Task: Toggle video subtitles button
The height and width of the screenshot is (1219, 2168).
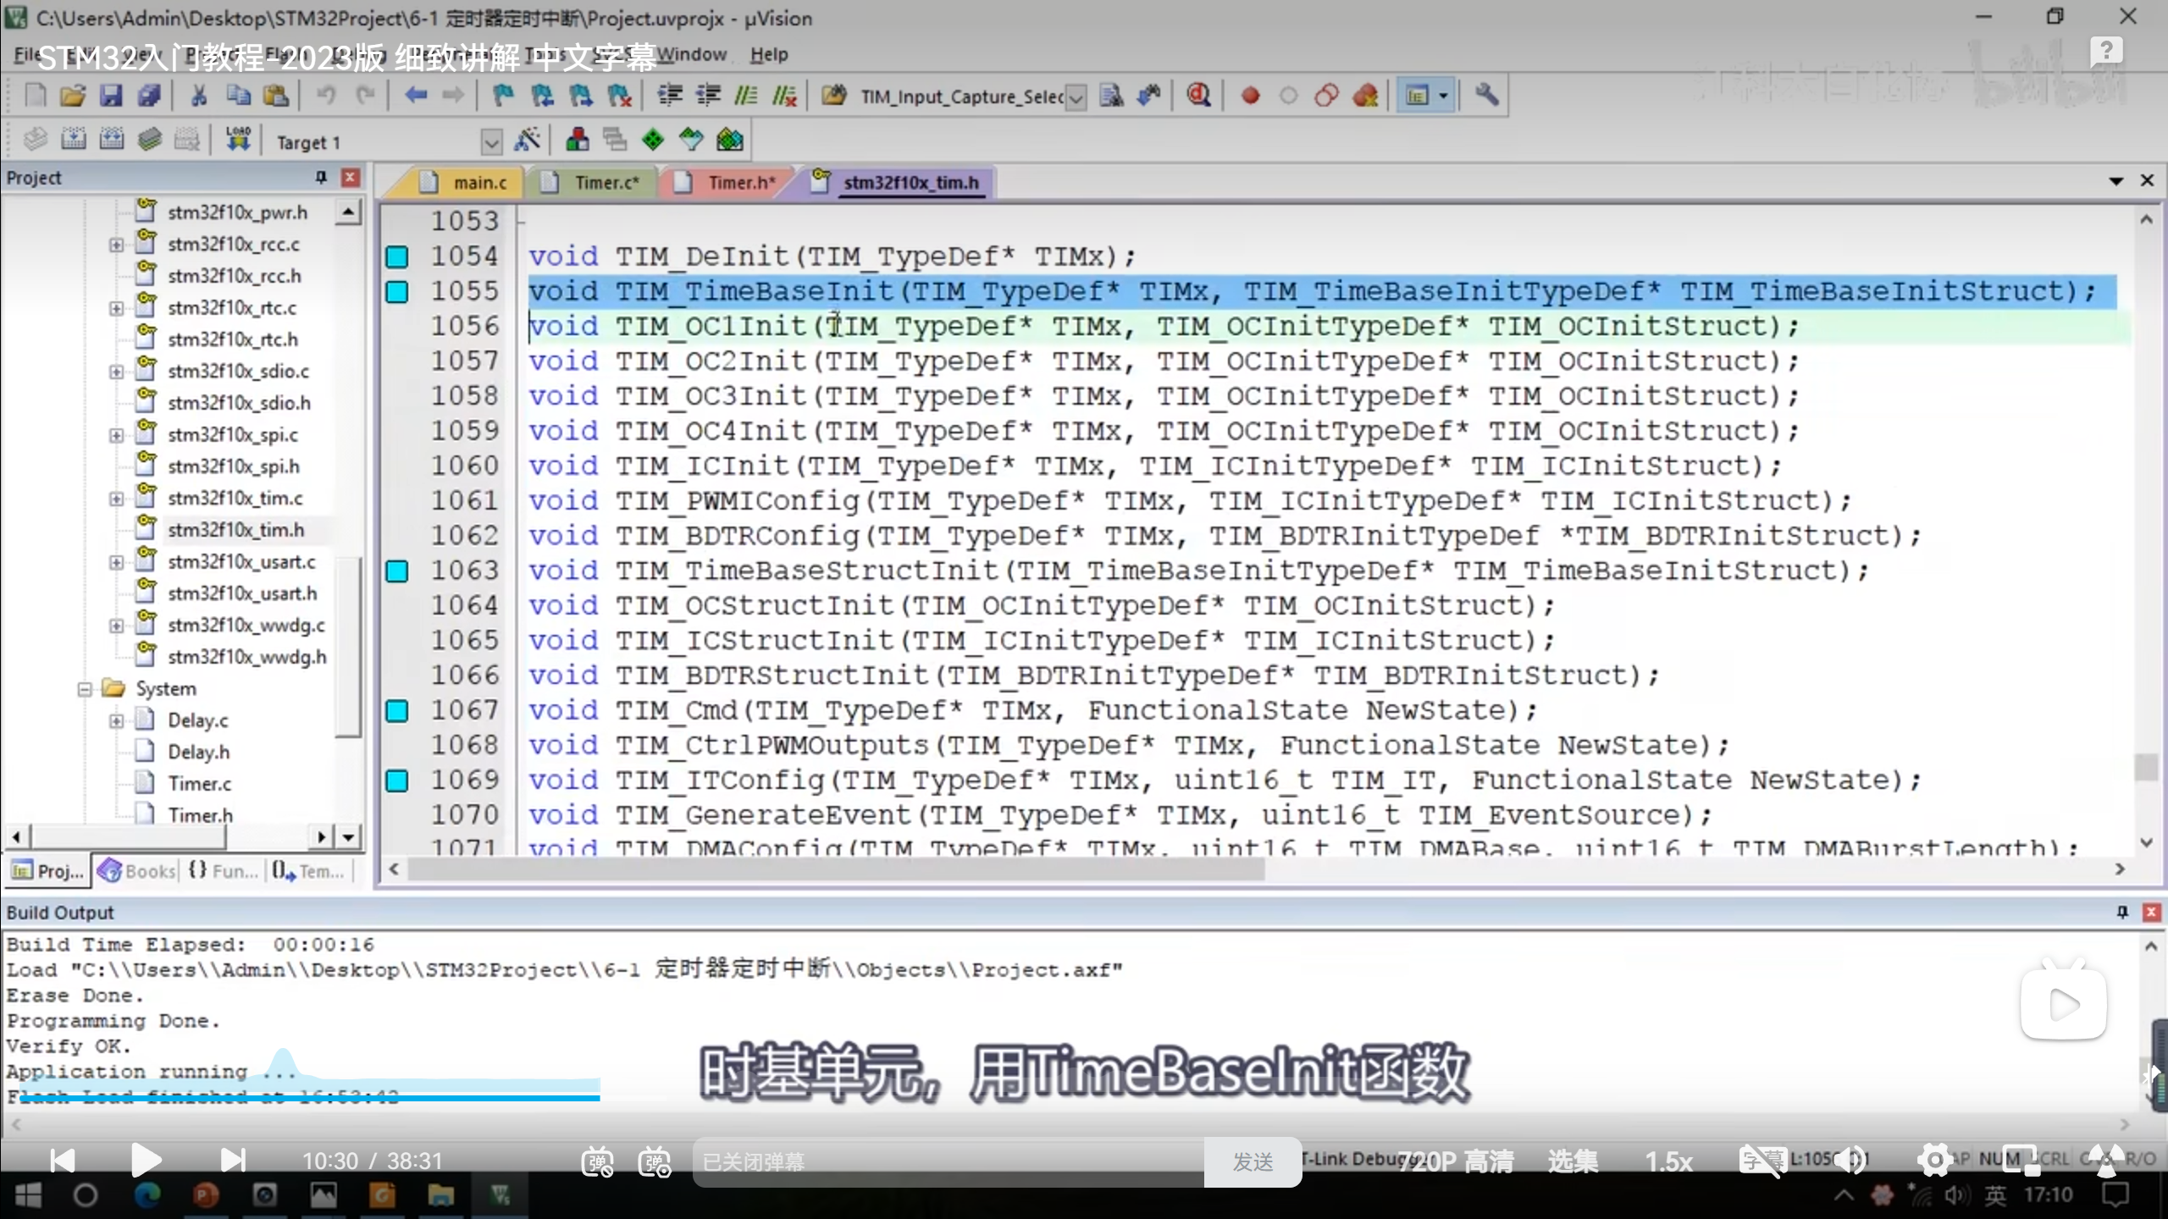Action: pos(1761,1161)
